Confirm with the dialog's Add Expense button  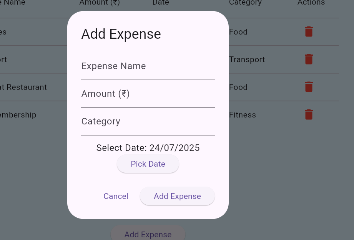[x=177, y=196]
